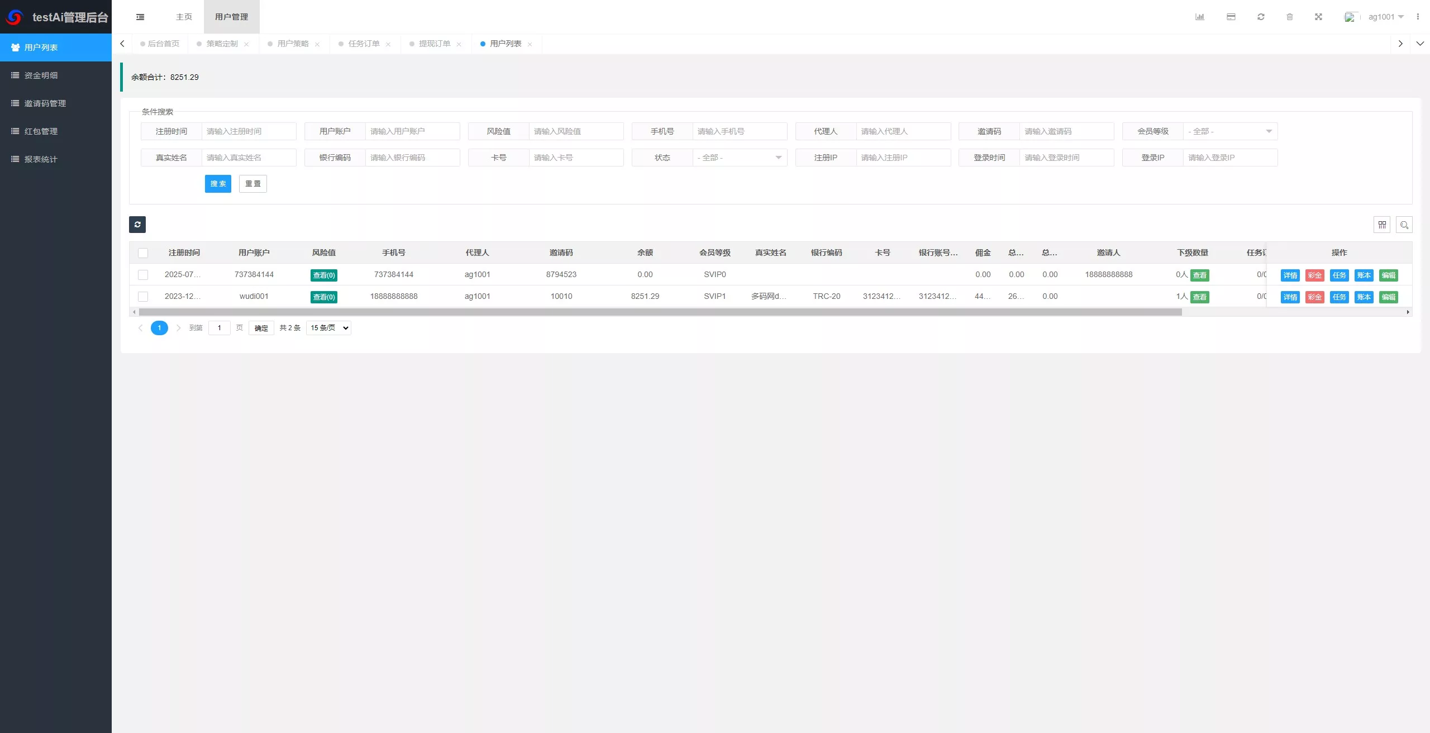Focus the 银行编码 input field
This screenshot has height=733, width=1430.
[x=413, y=158]
